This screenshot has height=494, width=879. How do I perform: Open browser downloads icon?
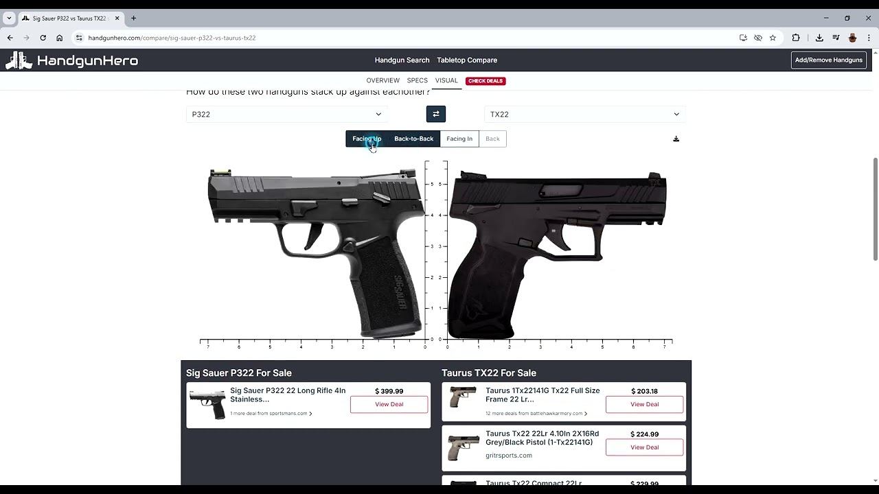click(x=819, y=38)
